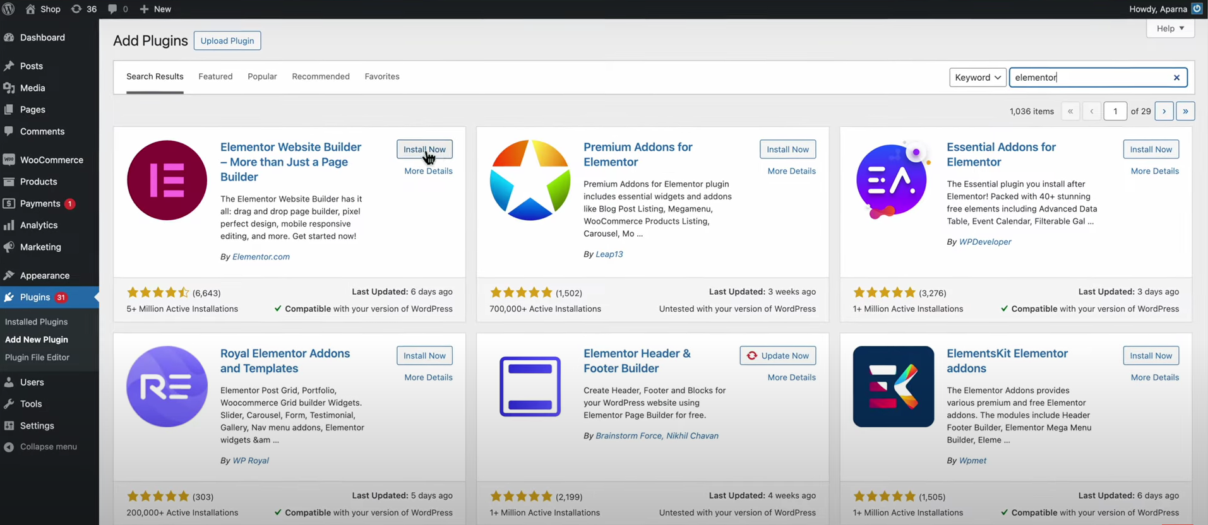This screenshot has width=1208, height=525.
Task: Click the Essential Addons plugin logo
Action: [x=893, y=180]
